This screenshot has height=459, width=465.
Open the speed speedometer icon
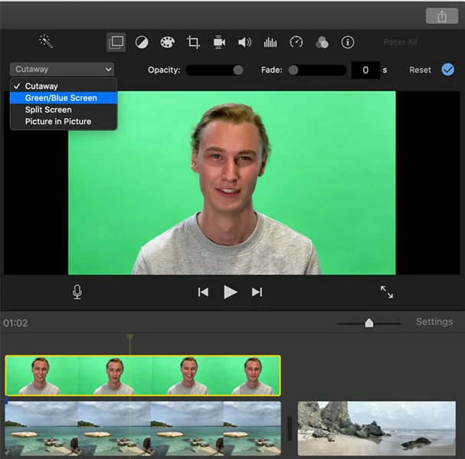pos(296,42)
